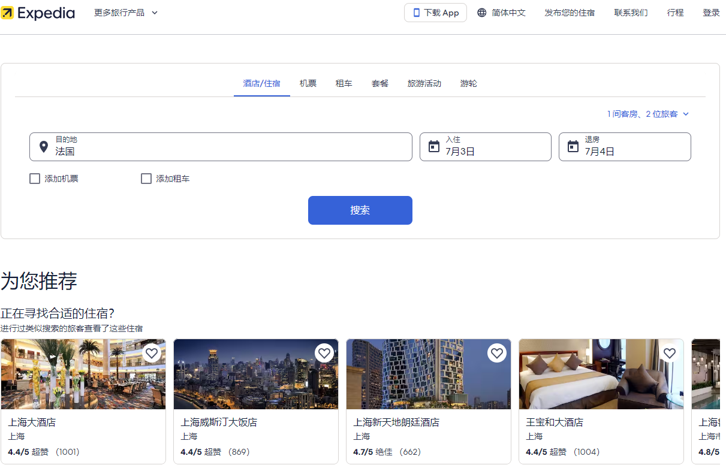
Task: Click the check-in calendar icon
Action: tap(434, 147)
